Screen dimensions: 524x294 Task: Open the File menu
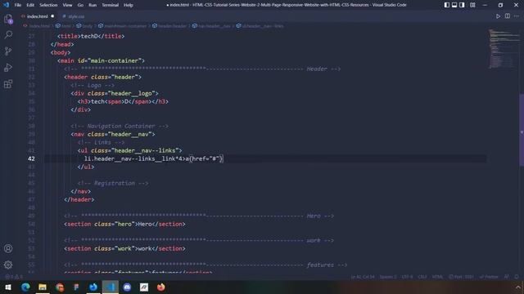click(18, 5)
